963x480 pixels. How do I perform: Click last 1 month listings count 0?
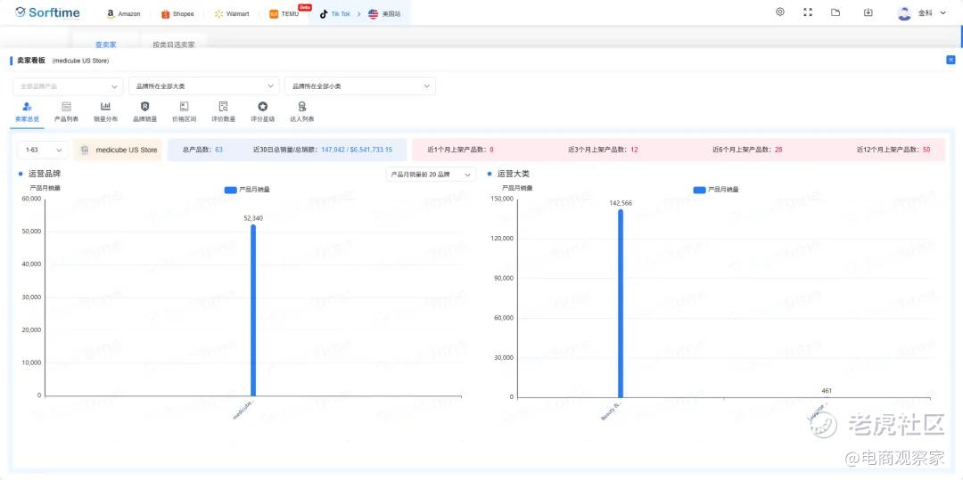pyautogui.click(x=492, y=150)
